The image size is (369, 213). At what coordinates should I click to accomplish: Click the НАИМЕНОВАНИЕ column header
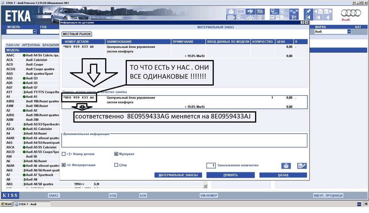[x=138, y=42]
